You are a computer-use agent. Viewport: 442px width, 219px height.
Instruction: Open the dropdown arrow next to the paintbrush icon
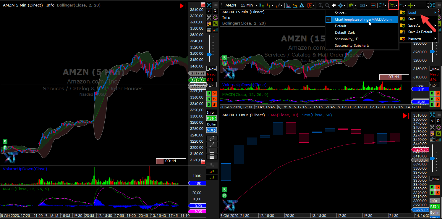click(281, 5)
